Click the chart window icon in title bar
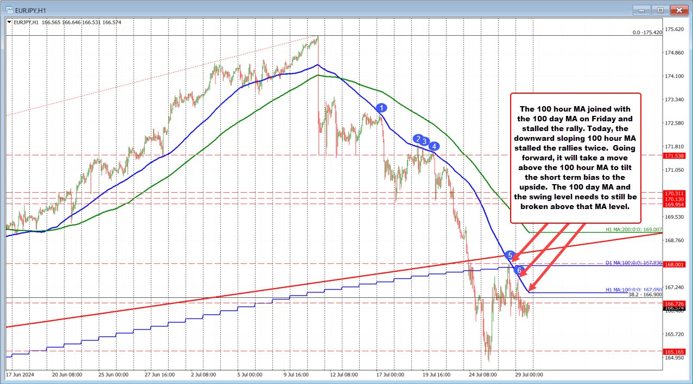This screenshot has height=384, width=693. click(x=9, y=9)
